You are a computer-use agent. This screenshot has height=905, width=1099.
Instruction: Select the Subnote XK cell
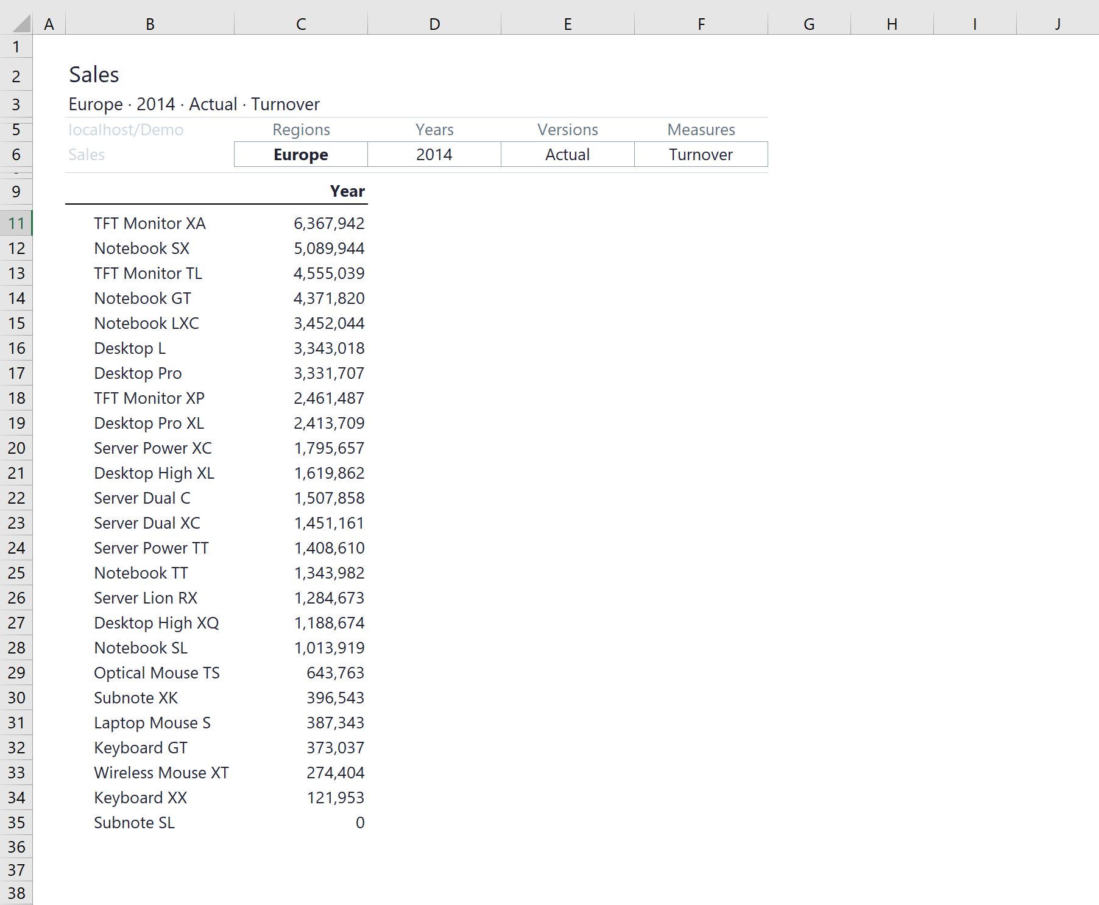click(150, 698)
